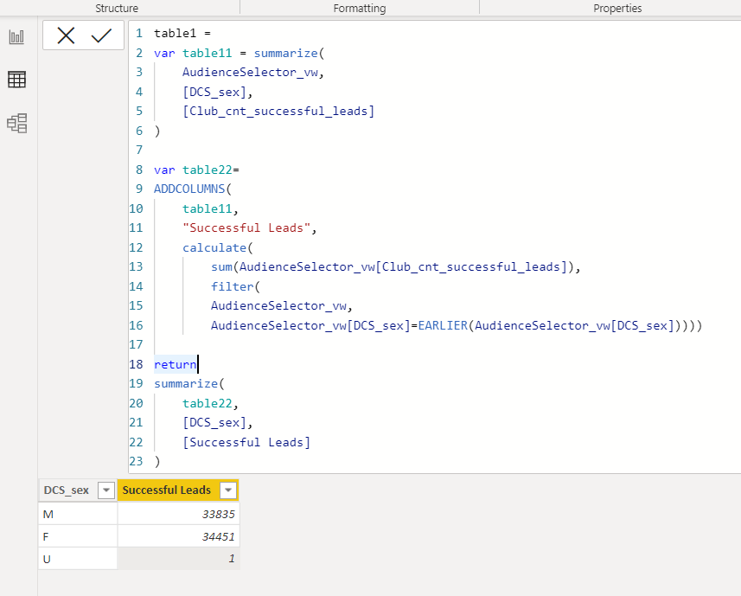
Task: Click '[Club_cnt_successful_leads]' on line 5
Action: pyautogui.click(x=278, y=111)
